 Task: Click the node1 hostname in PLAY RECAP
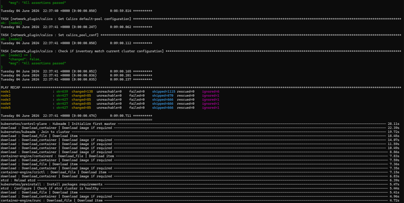pos(5,91)
